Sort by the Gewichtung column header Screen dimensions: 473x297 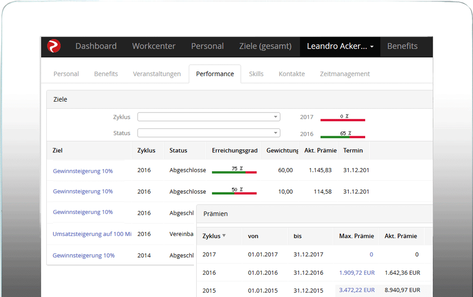[x=282, y=150]
